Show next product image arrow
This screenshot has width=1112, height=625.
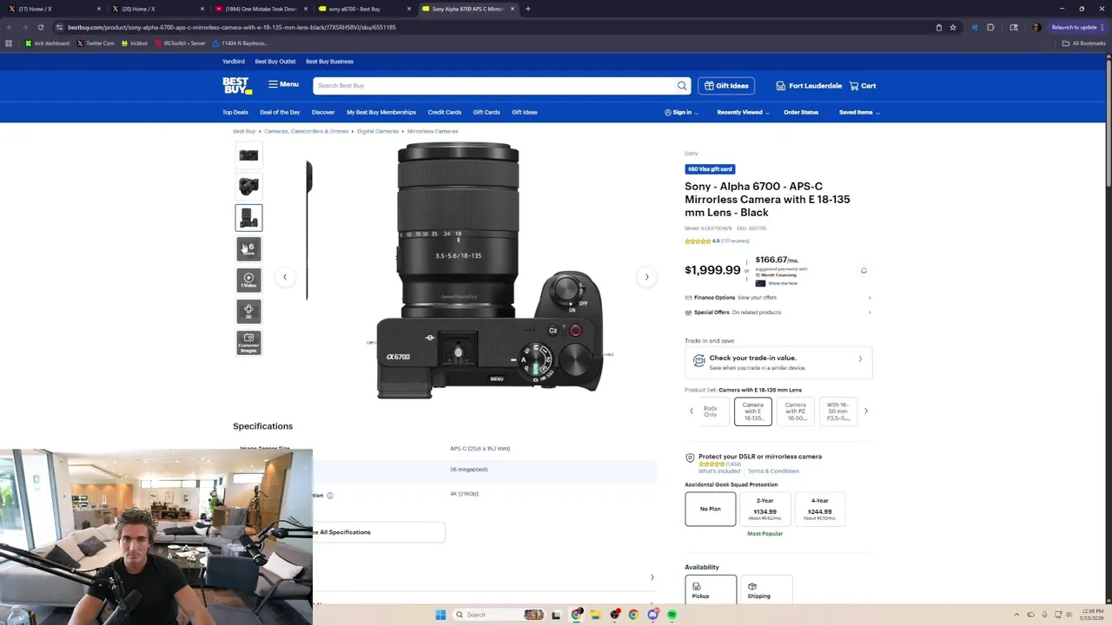[x=646, y=277]
